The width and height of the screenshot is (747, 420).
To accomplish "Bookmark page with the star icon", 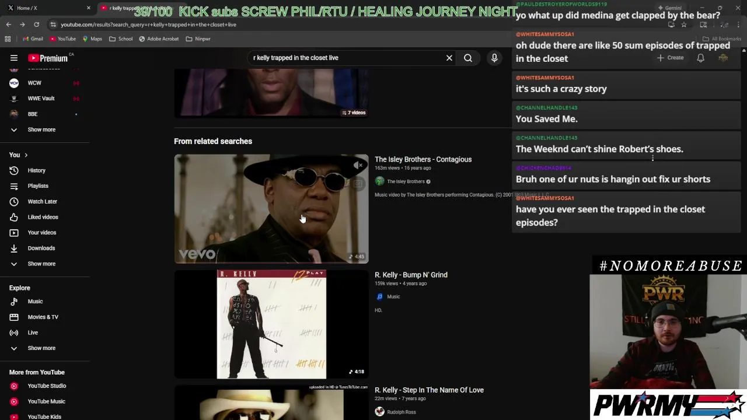I will 684,24.
